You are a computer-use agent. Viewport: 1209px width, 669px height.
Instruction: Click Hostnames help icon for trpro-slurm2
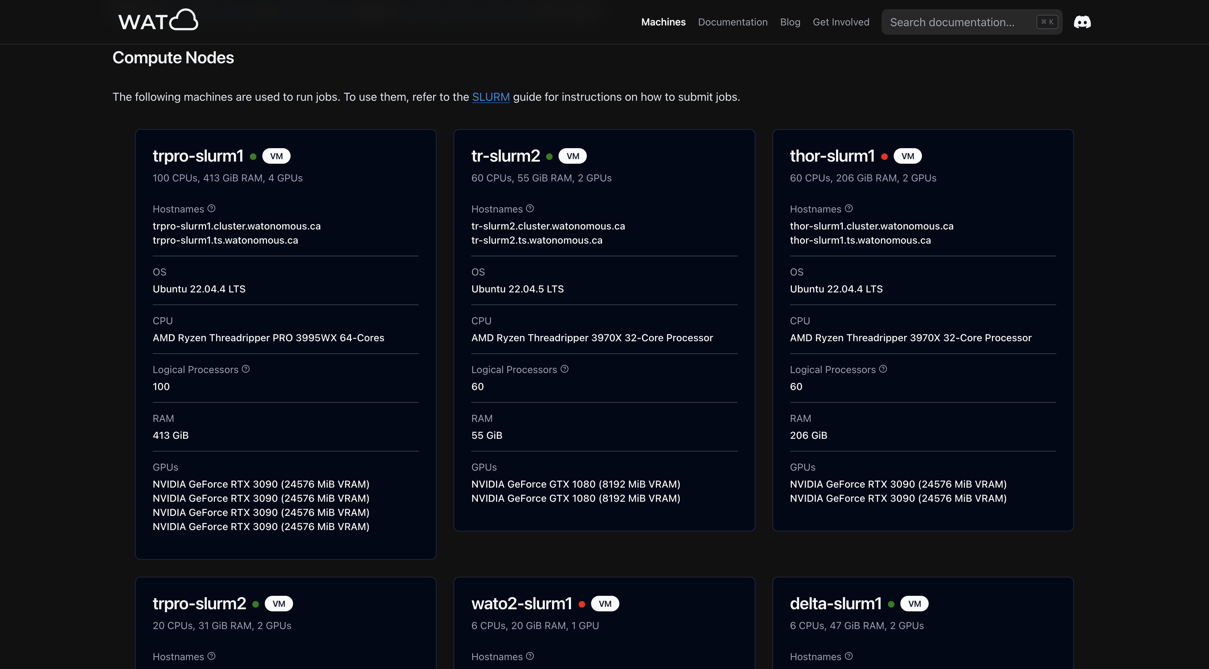211,656
